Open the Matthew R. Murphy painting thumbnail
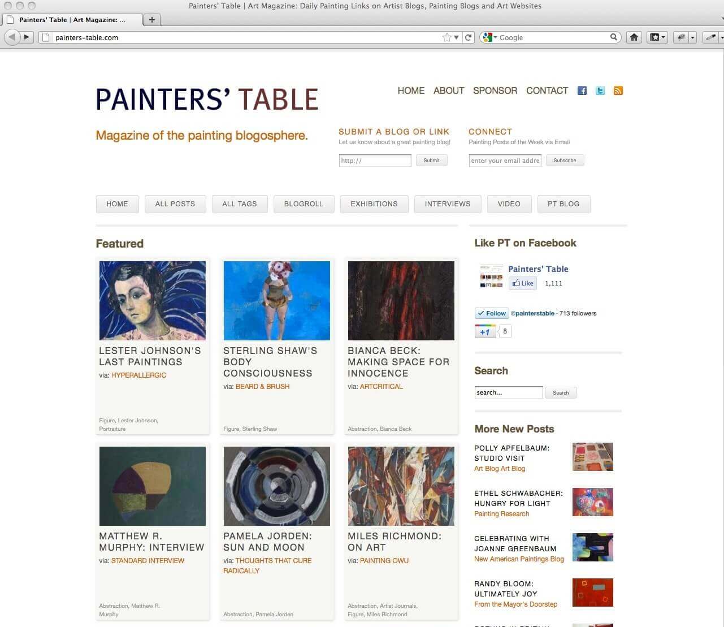724x627 pixels. [x=153, y=486]
